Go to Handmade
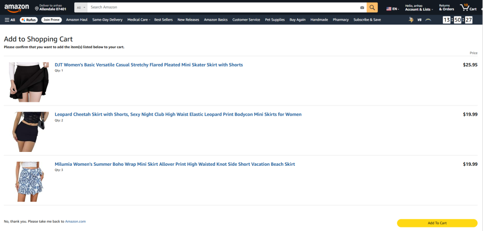The image size is (483, 231). tap(319, 20)
